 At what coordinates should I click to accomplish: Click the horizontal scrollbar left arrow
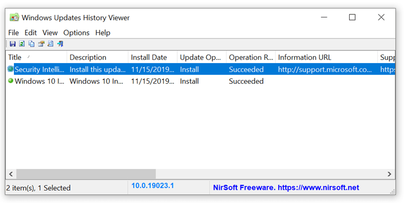(11, 174)
